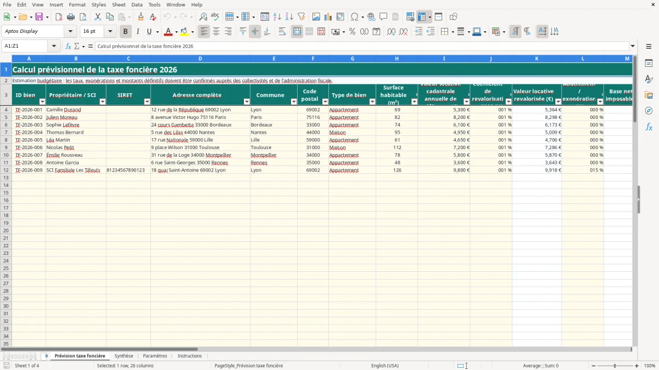Toggle Align Left

click(204, 32)
